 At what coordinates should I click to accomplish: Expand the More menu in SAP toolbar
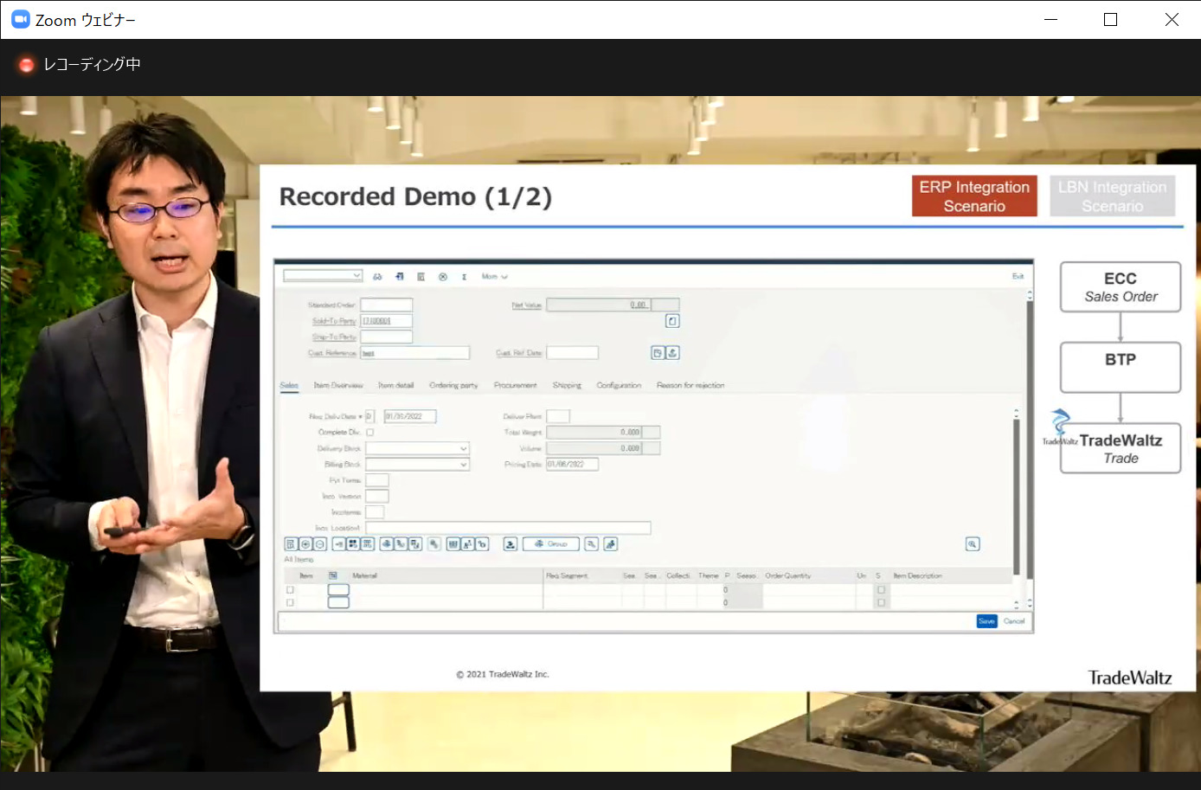tap(495, 277)
